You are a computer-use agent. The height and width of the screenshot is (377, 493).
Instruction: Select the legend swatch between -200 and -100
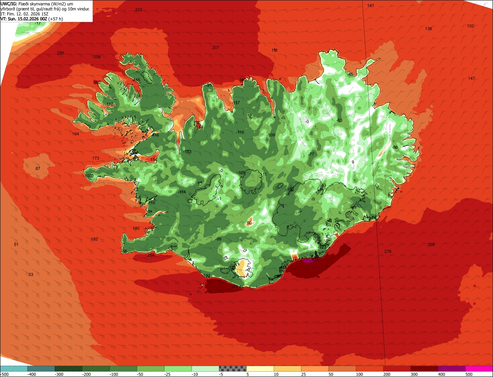pyautogui.click(x=96, y=368)
